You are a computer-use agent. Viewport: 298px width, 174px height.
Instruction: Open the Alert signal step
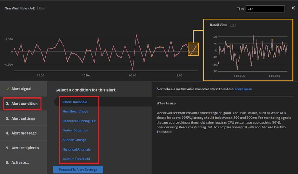(x=21, y=89)
